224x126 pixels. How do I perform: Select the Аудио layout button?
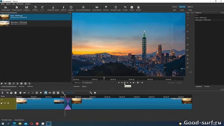point(182,10)
